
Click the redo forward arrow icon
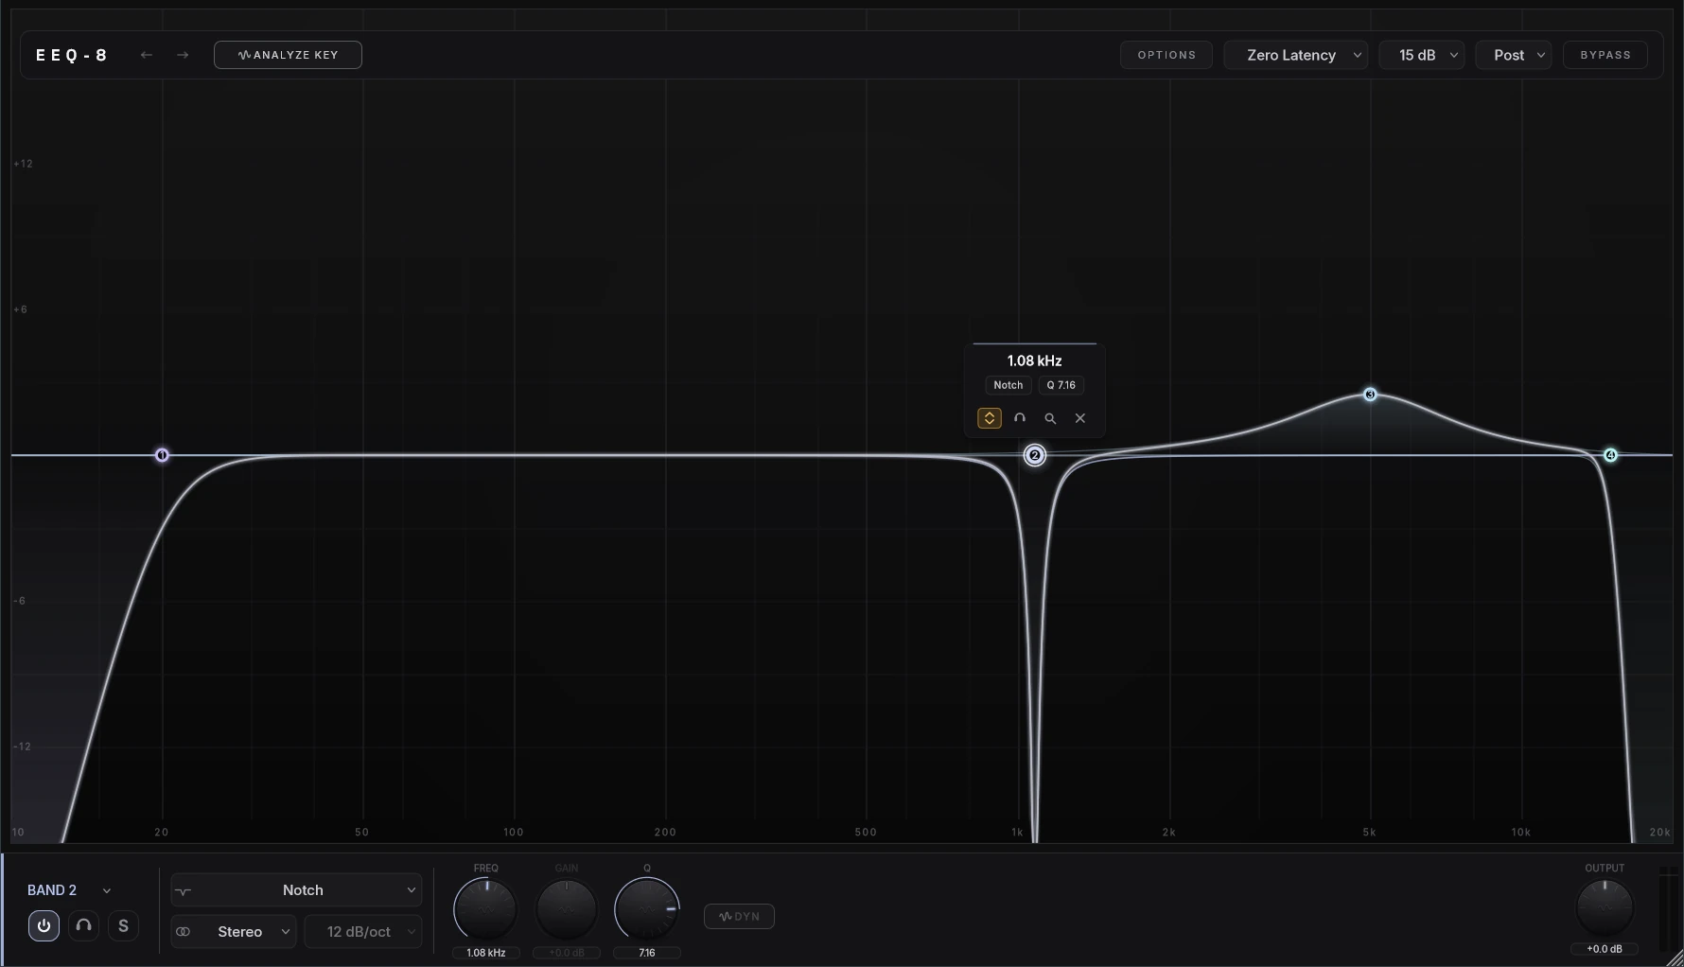tap(183, 55)
